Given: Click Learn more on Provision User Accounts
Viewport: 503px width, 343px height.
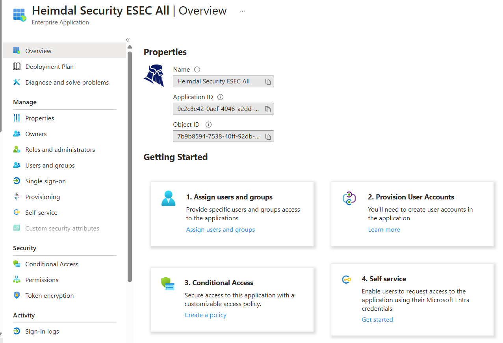Looking at the screenshot, I should pos(384,229).
